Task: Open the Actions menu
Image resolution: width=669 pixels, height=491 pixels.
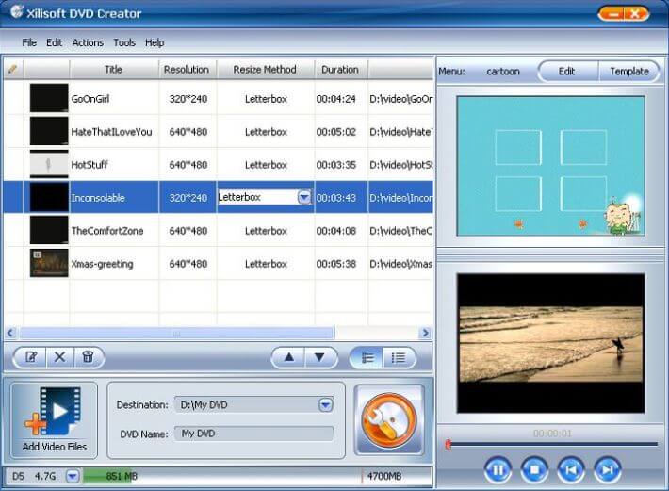Action: (x=88, y=42)
